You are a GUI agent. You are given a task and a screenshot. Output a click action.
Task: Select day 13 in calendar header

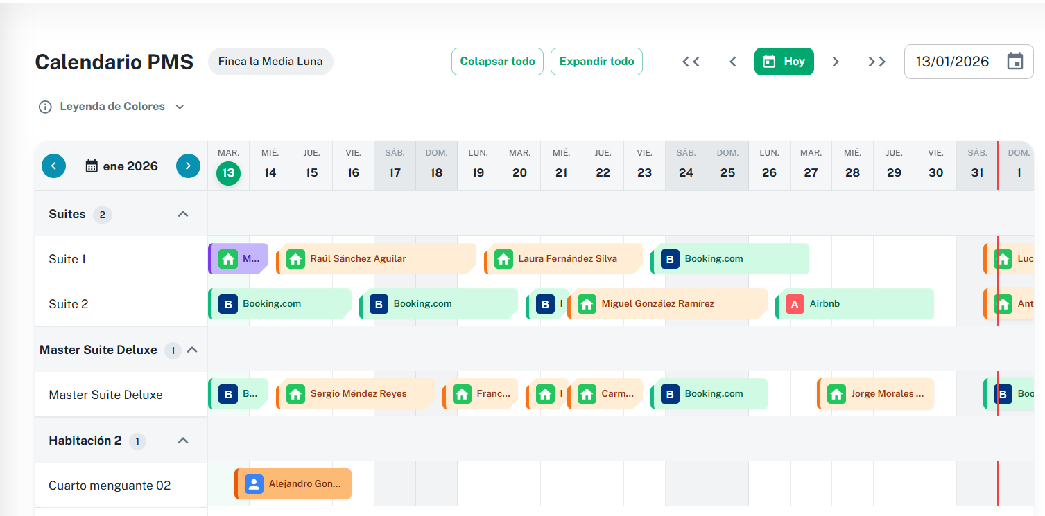[228, 172]
